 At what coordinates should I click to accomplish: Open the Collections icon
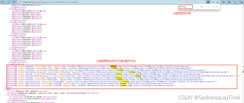229,2
